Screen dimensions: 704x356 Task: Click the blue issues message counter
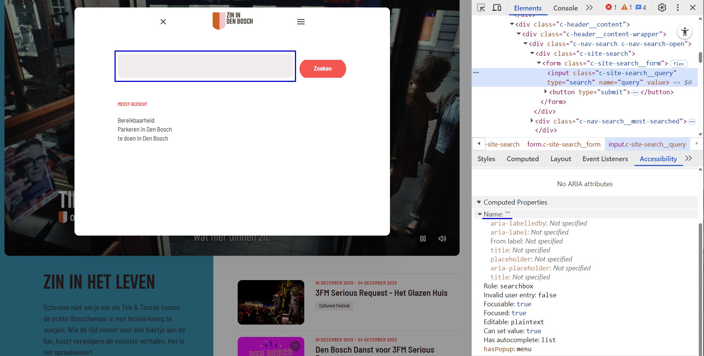coord(641,7)
